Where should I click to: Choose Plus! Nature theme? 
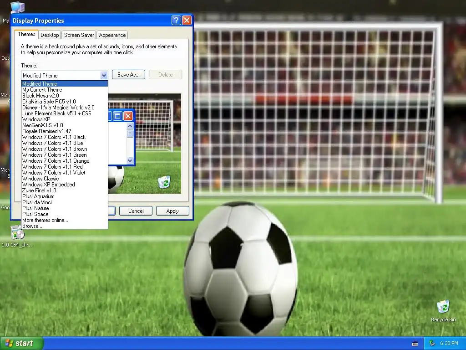65,208
